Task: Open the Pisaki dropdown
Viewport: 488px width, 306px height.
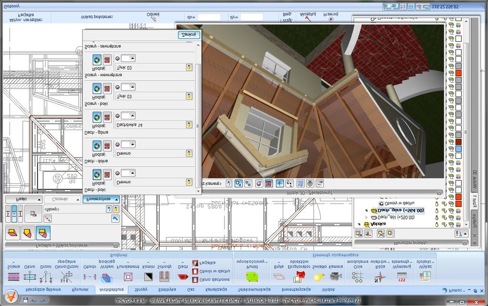Action: click(24, 199)
